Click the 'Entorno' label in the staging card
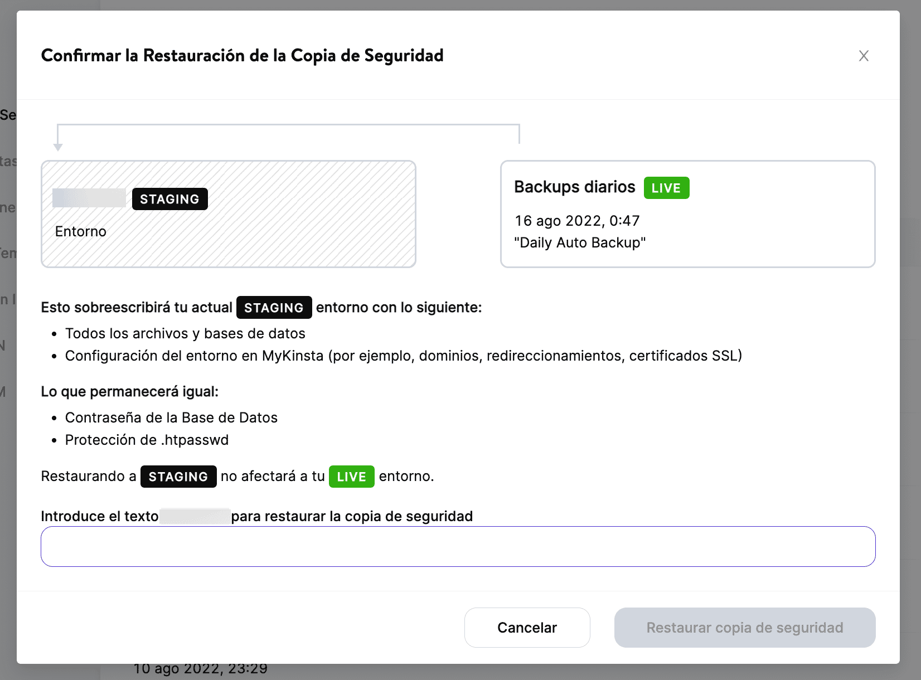The width and height of the screenshot is (921, 680). pyautogui.click(x=80, y=231)
